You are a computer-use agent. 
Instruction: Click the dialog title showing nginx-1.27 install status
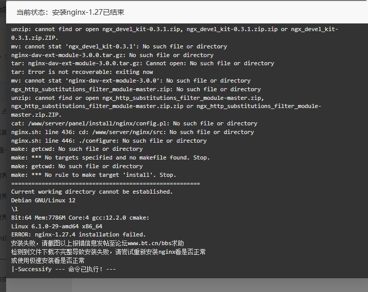point(70,12)
